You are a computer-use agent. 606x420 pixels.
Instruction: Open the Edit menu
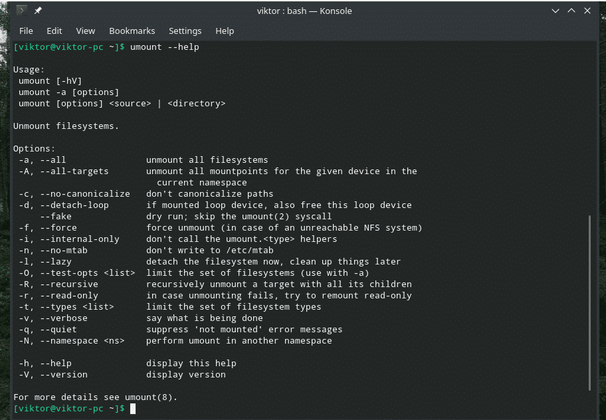[x=54, y=31]
